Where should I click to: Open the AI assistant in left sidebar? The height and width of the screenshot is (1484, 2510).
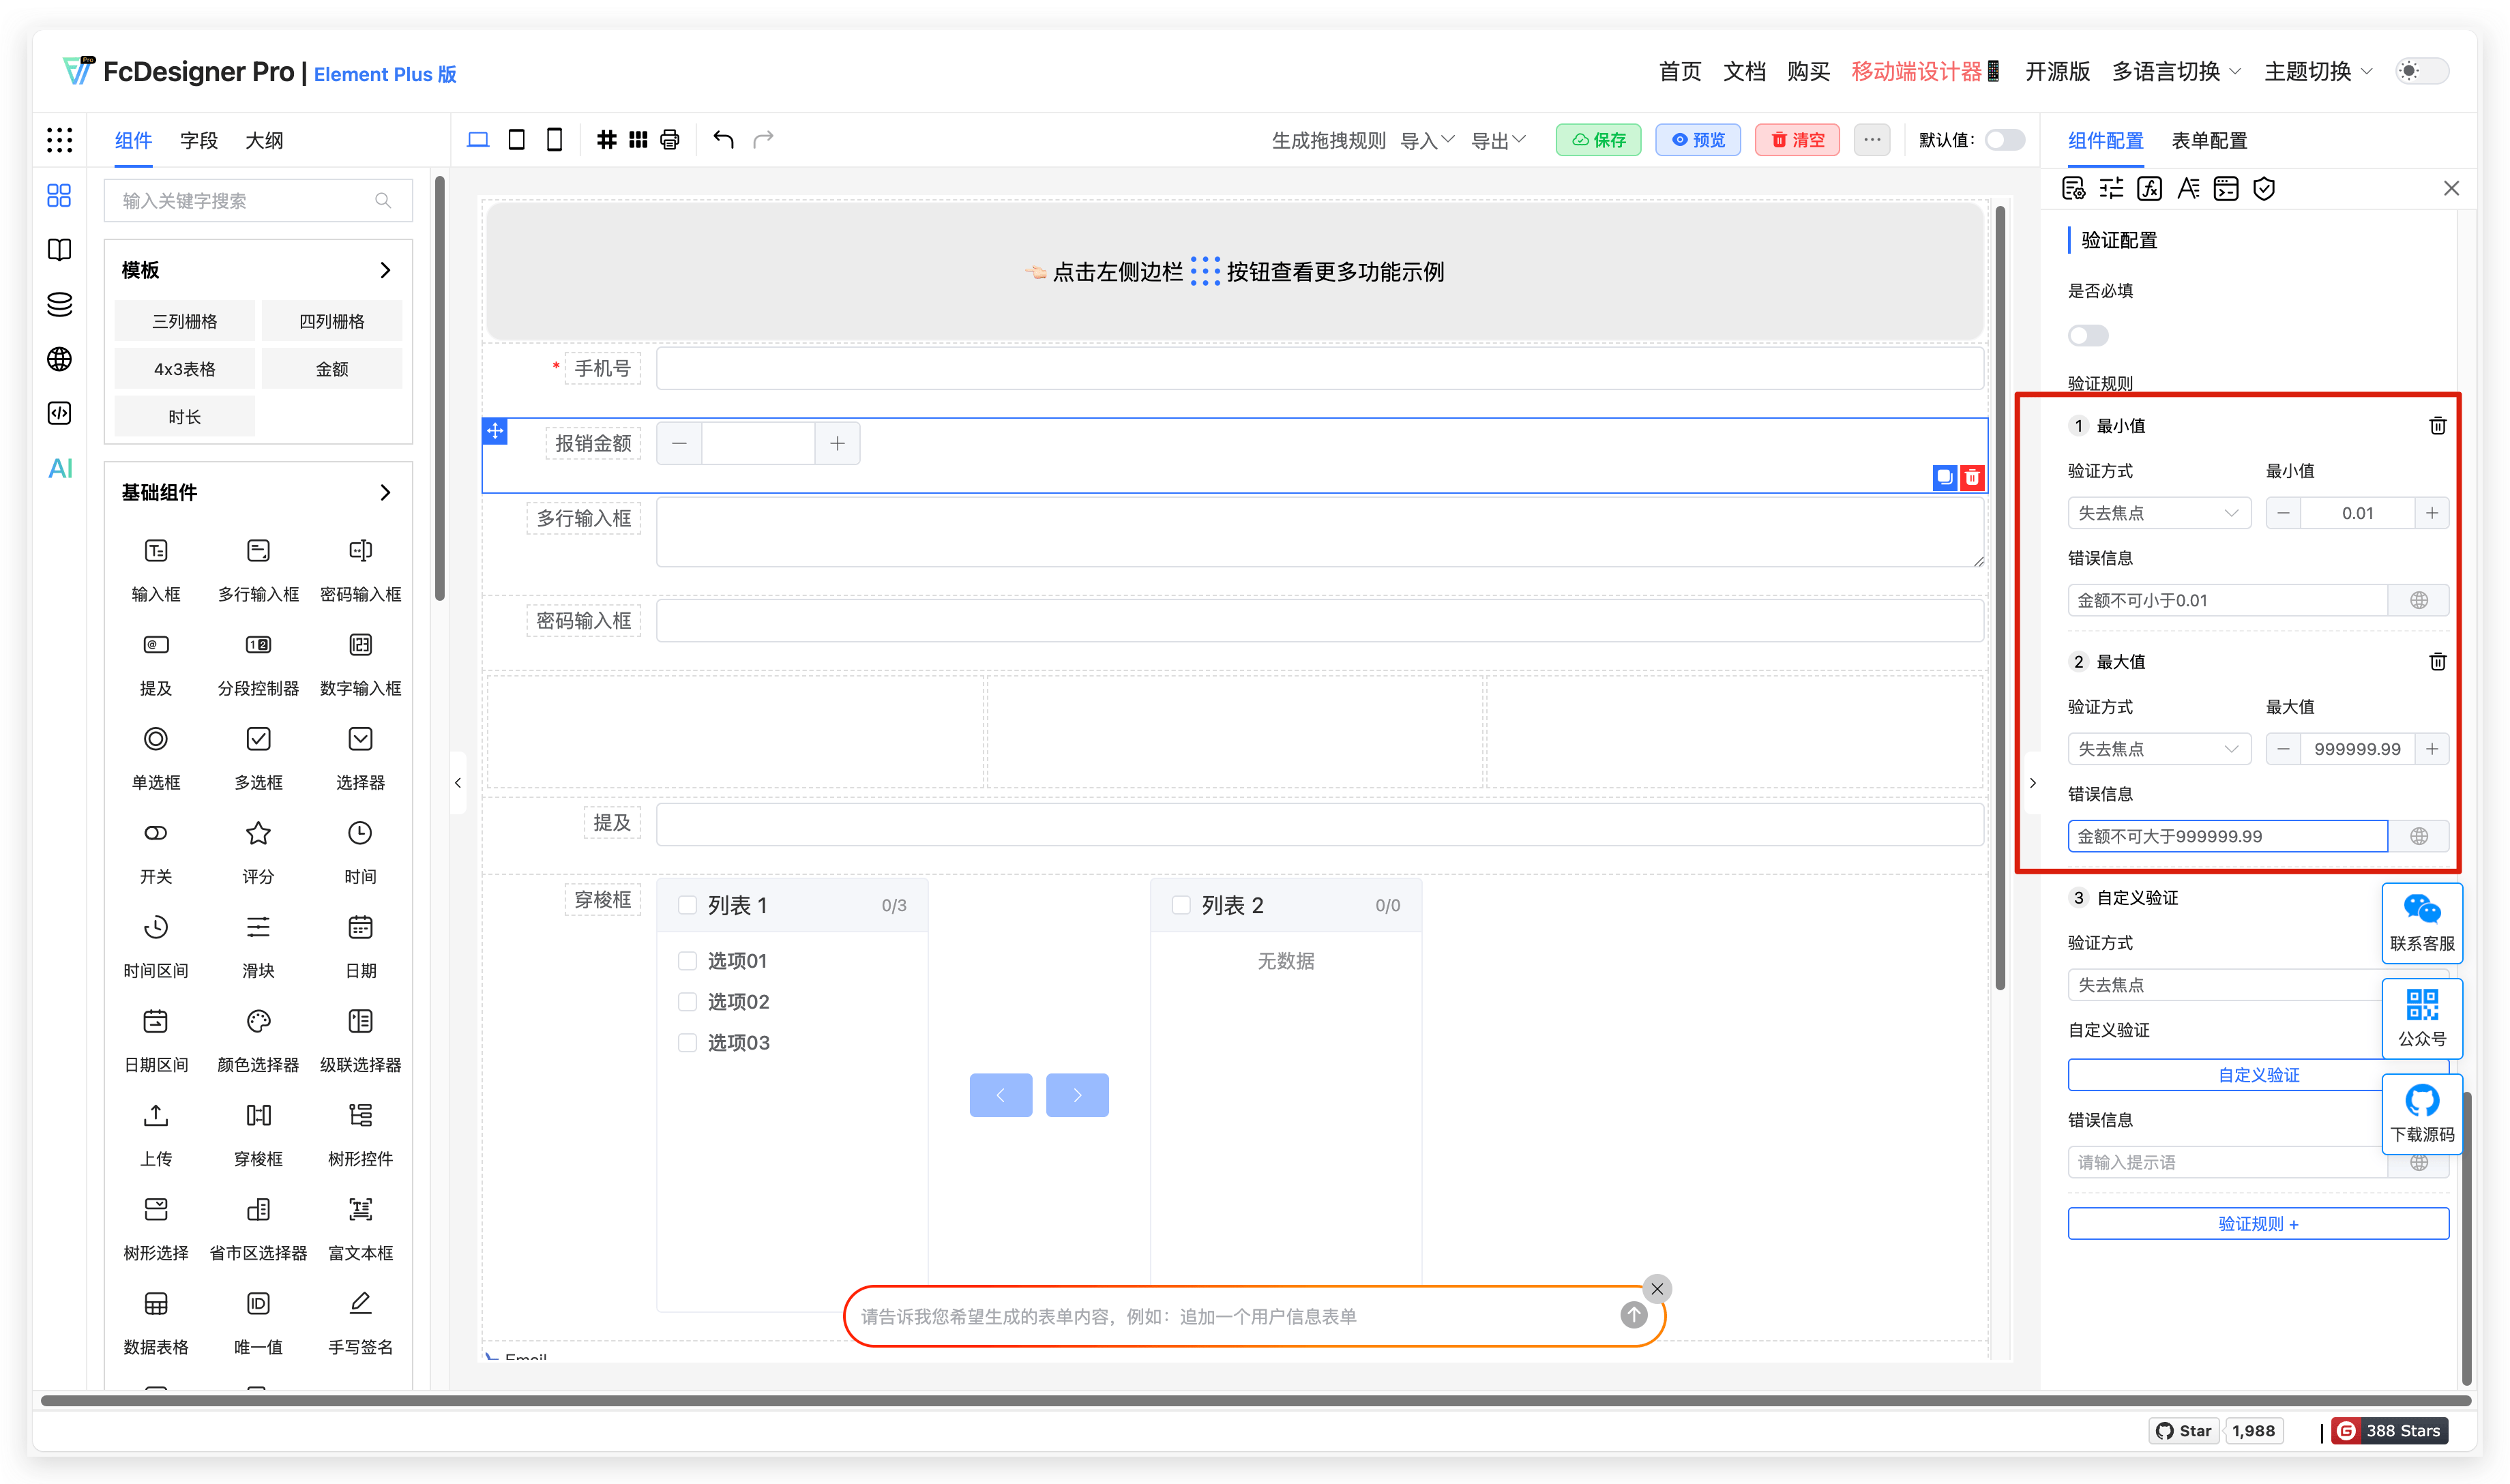click(x=60, y=468)
